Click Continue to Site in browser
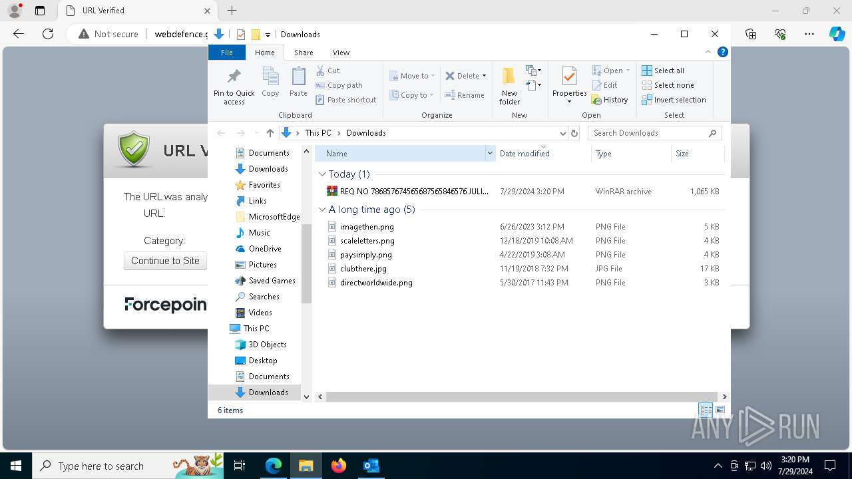Image resolution: width=852 pixels, height=479 pixels. (165, 261)
